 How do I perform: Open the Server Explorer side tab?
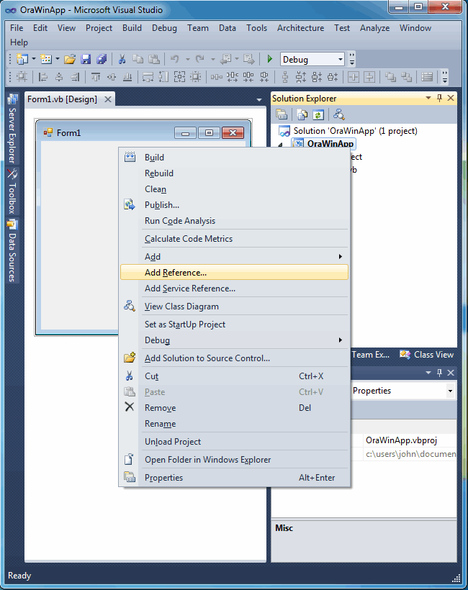pos(12,128)
